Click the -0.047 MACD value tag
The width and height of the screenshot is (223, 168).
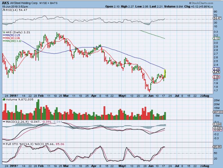click(x=217, y=128)
